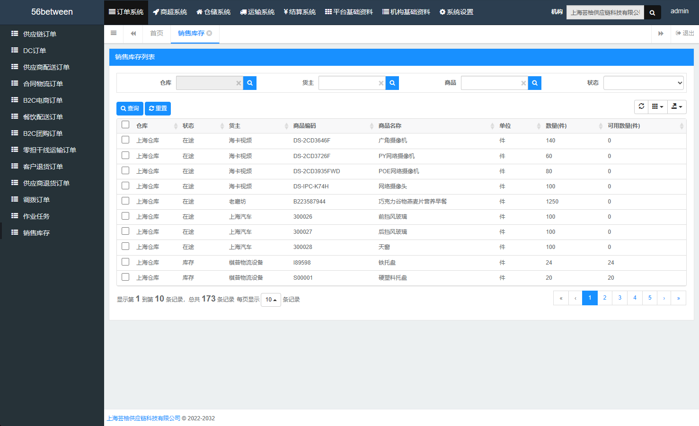Viewport: 699px width, 426px height.
Task: Go to next page with › button
Action: tap(664, 298)
